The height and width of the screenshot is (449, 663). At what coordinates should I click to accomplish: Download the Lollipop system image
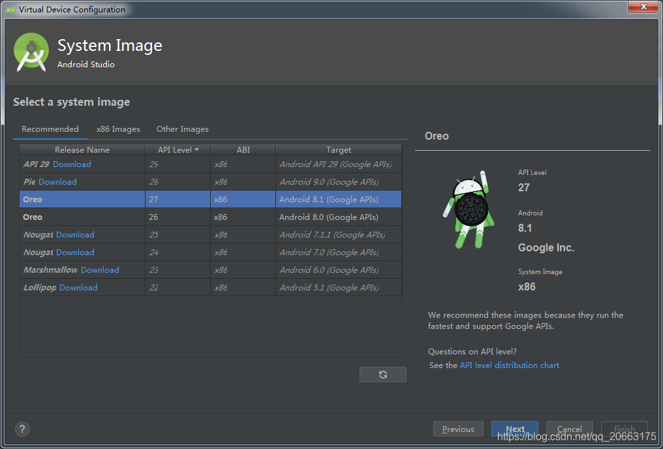click(78, 288)
